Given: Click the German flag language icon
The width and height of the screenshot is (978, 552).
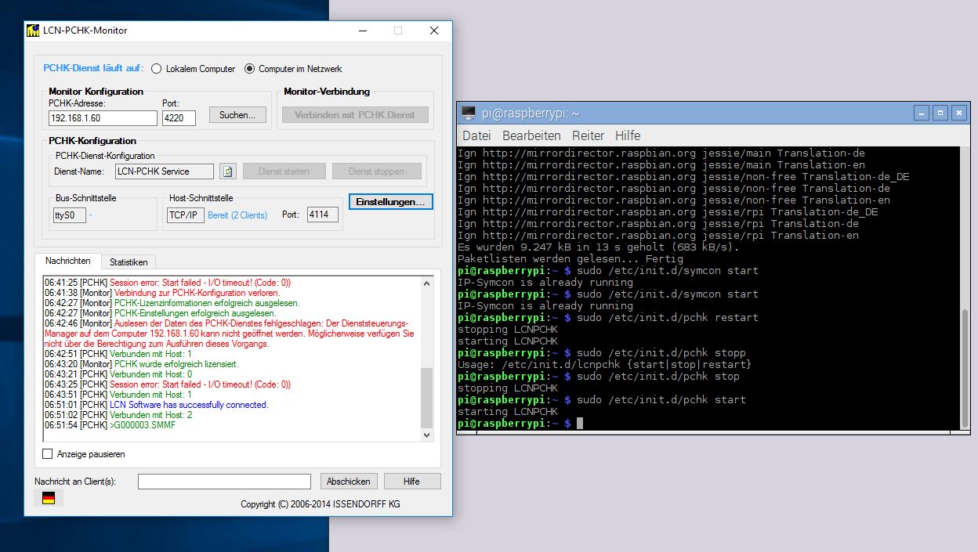Looking at the screenshot, I should [x=49, y=498].
